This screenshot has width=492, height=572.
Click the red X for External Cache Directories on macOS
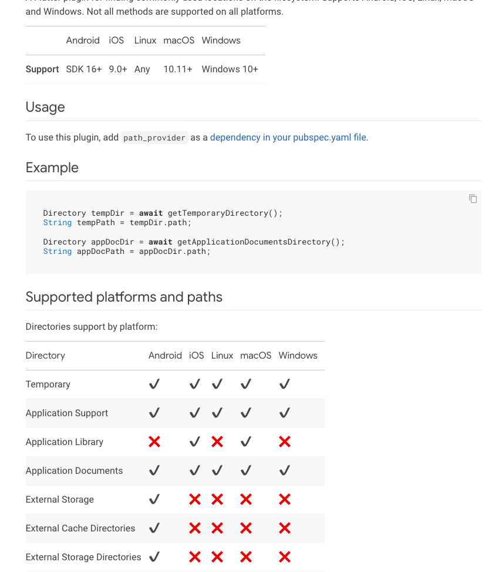coord(246,528)
